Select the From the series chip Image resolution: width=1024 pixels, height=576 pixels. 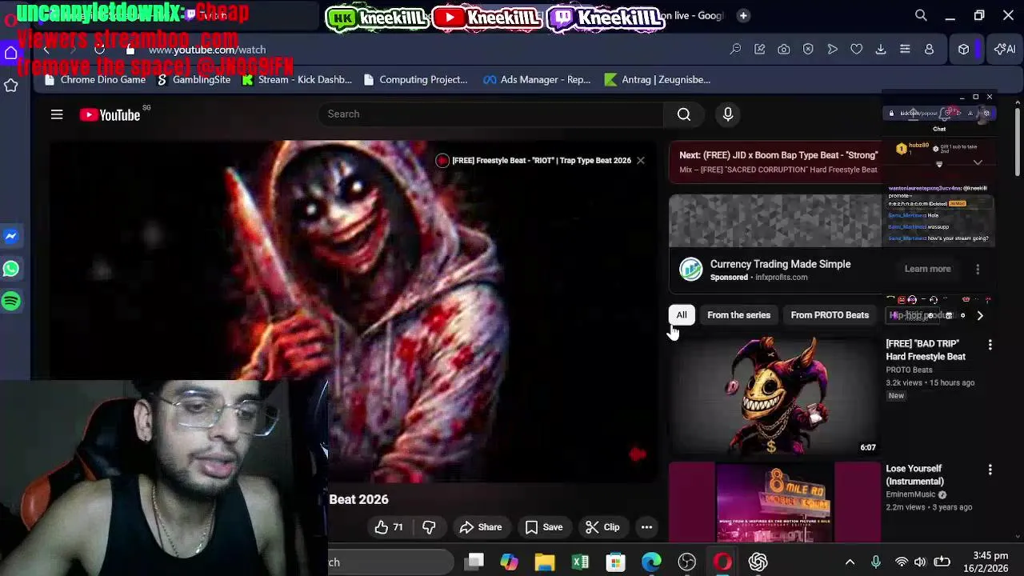[x=738, y=315]
